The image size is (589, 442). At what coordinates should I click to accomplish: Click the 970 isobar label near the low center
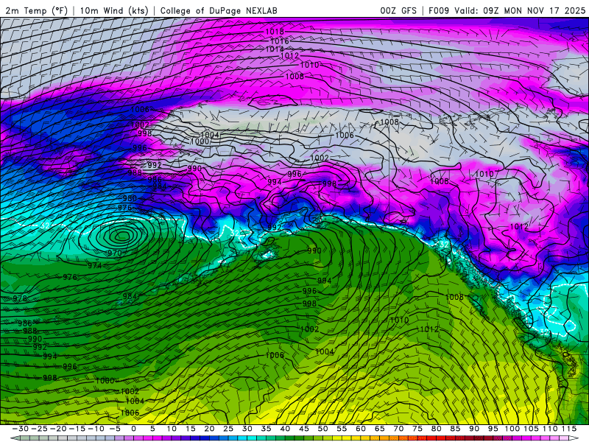pos(115,253)
